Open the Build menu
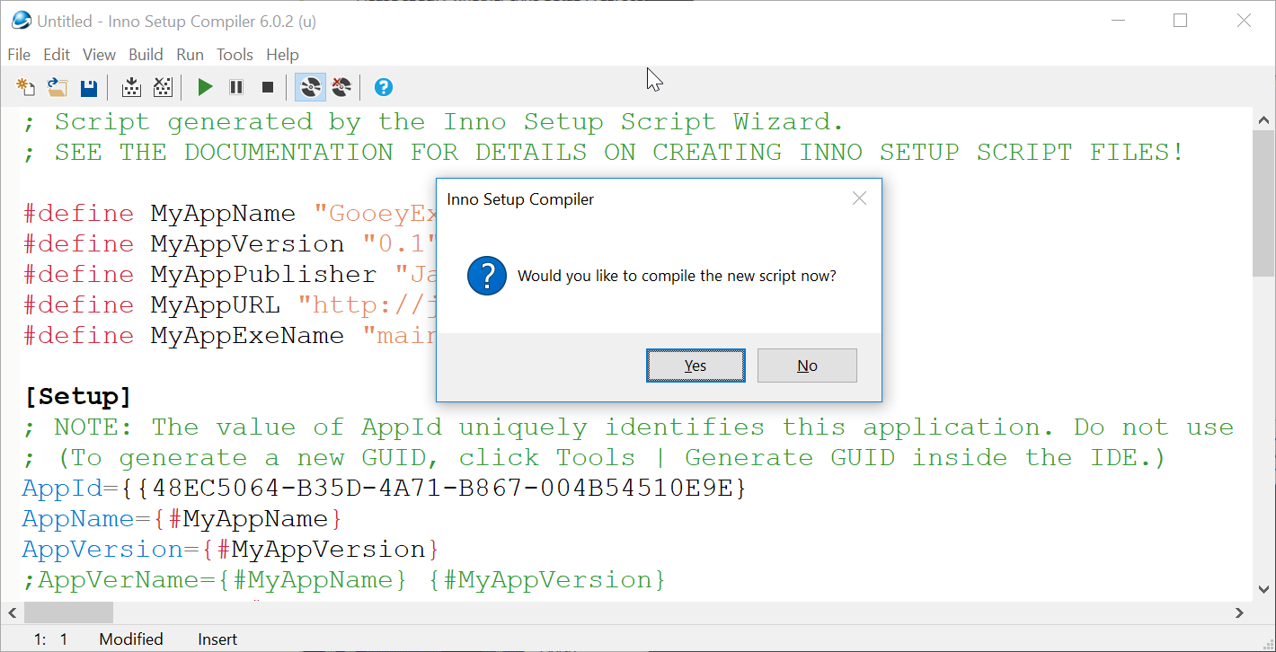Screen dimensions: 1276x652 (x=146, y=55)
